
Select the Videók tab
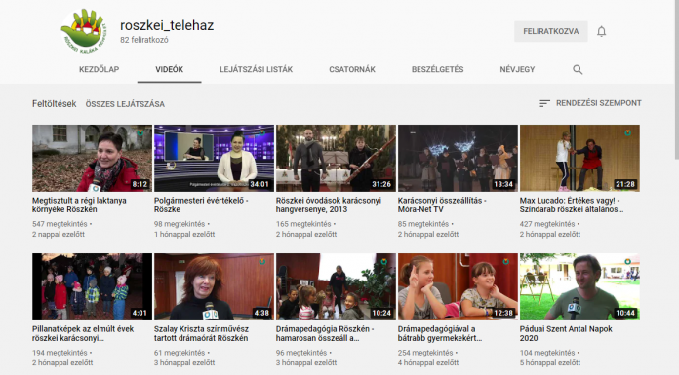point(170,69)
